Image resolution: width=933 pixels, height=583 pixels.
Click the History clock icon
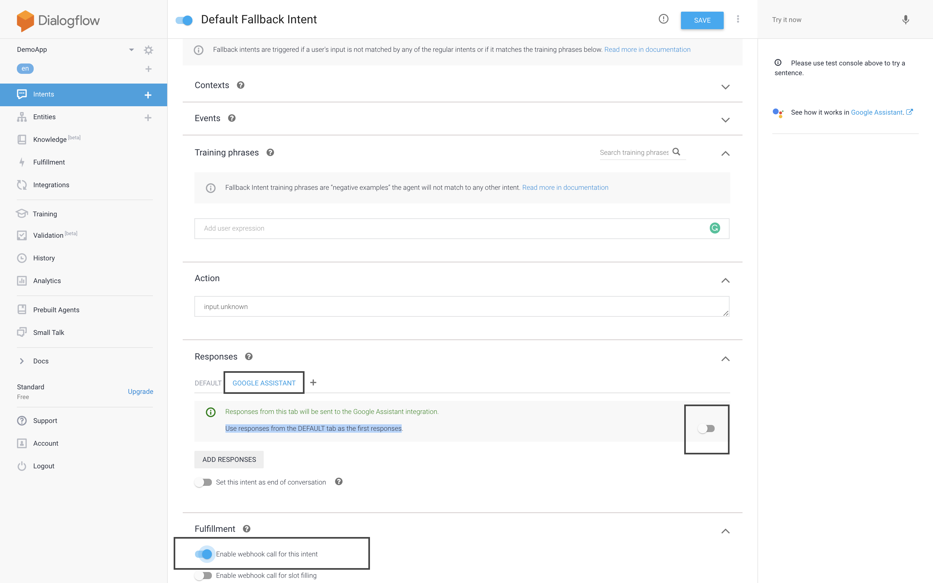(22, 258)
